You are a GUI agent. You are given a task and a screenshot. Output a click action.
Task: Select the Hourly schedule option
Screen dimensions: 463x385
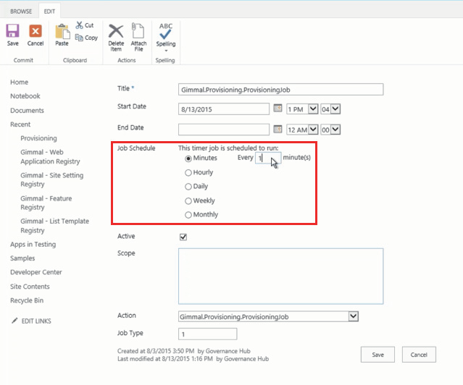(189, 173)
